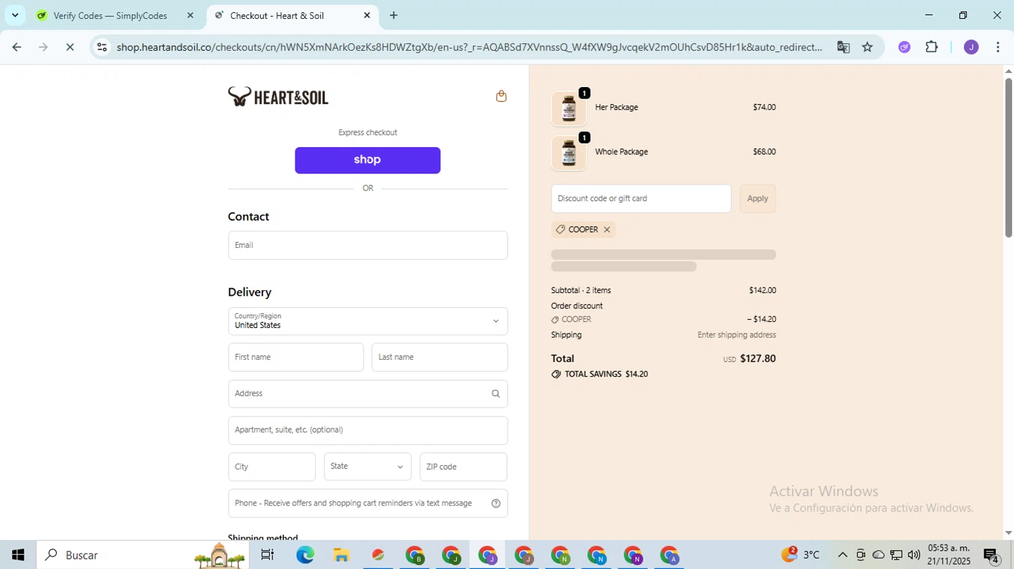Open the weather widget showing 3°C
The image size is (1014, 569).
click(x=801, y=555)
